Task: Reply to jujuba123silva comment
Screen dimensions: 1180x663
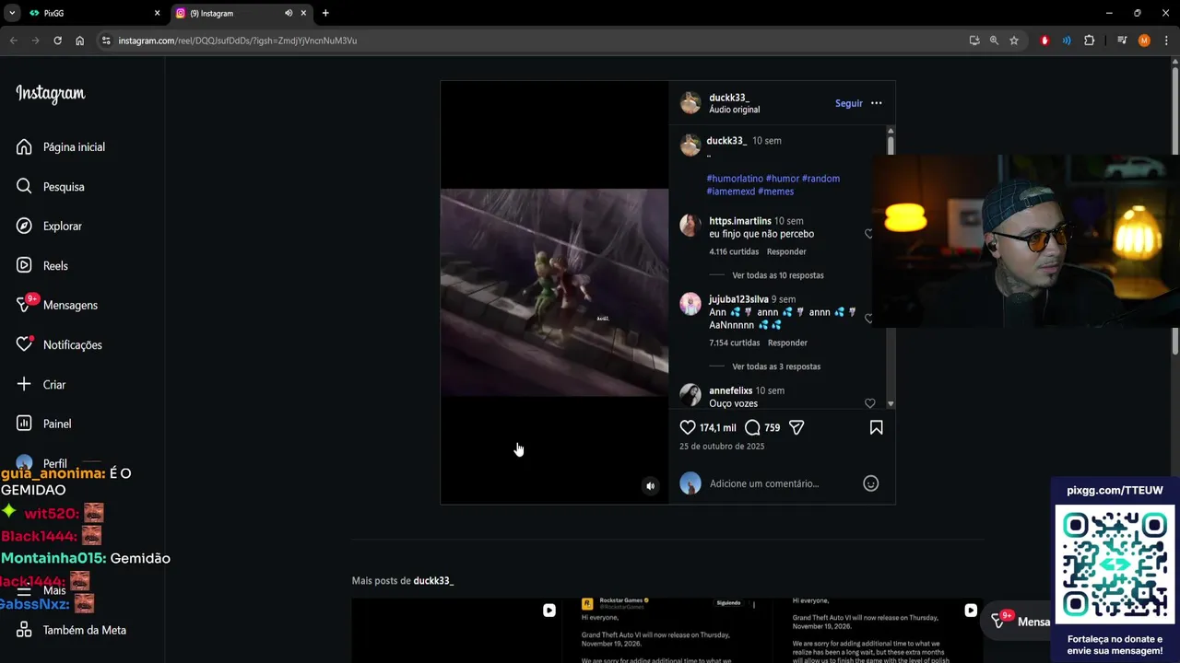Action: tap(787, 343)
